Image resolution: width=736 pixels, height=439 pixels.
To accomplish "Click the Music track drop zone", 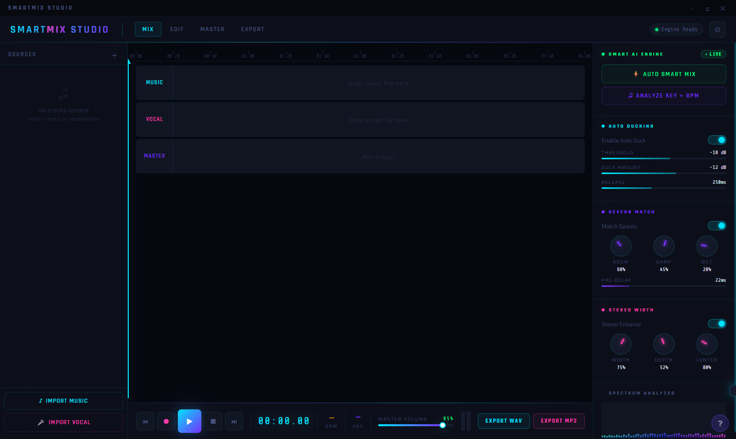I will pyautogui.click(x=379, y=83).
